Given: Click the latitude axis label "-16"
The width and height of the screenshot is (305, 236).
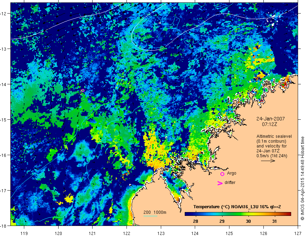Looking at the screenshot, I should click(x=4, y=155).
